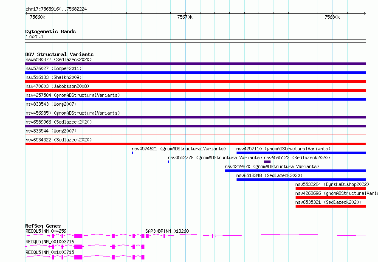The image size is (378, 262).
Task: Select the blue bar of nsv4257584
Action: 195,99
